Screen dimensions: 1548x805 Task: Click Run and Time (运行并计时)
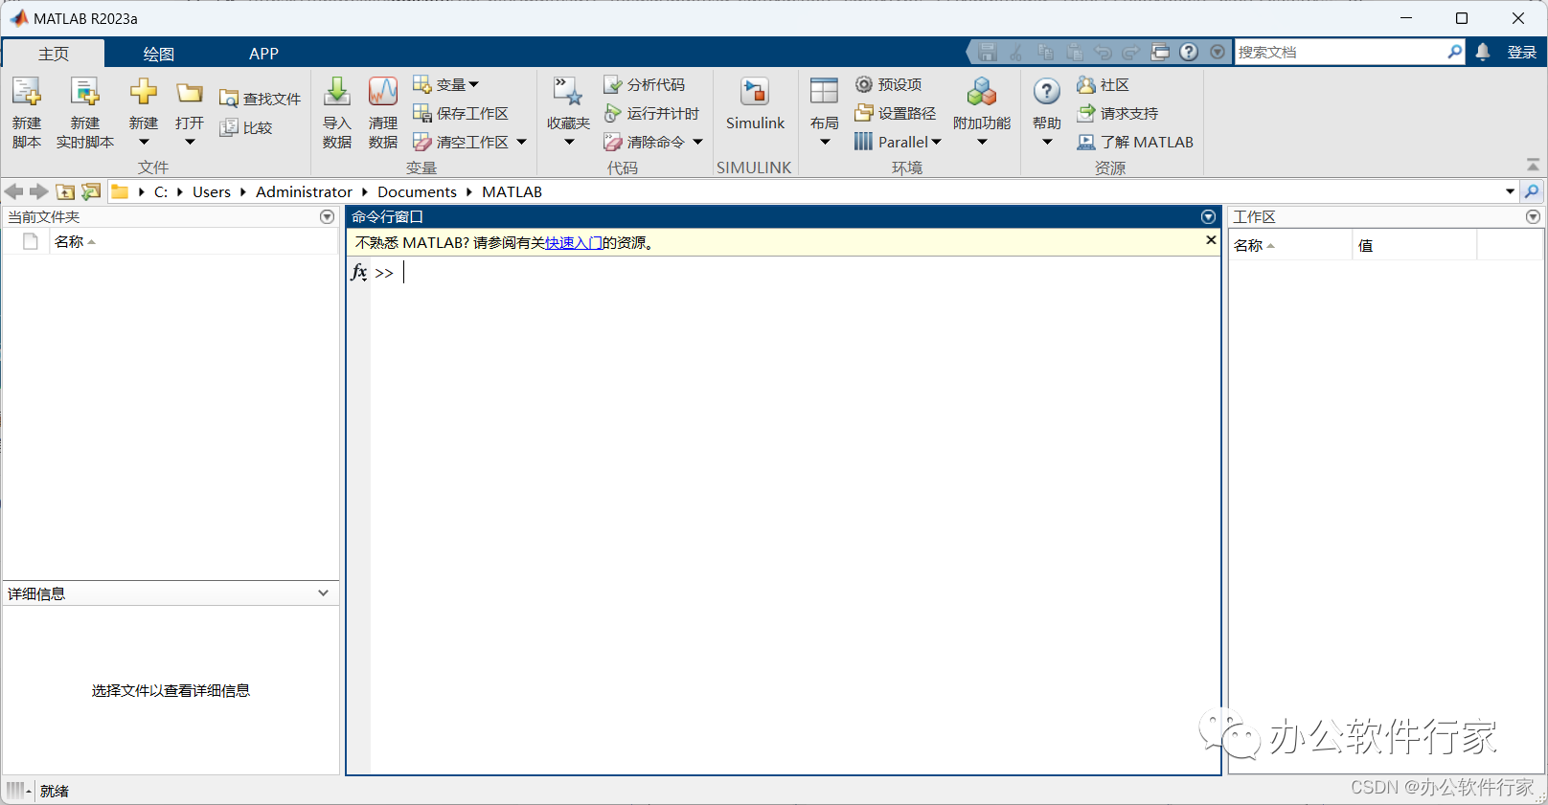click(x=651, y=113)
